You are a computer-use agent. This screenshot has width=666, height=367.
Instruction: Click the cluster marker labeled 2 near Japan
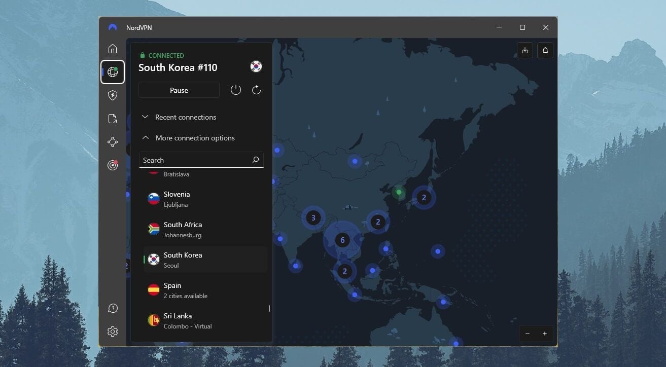point(424,198)
